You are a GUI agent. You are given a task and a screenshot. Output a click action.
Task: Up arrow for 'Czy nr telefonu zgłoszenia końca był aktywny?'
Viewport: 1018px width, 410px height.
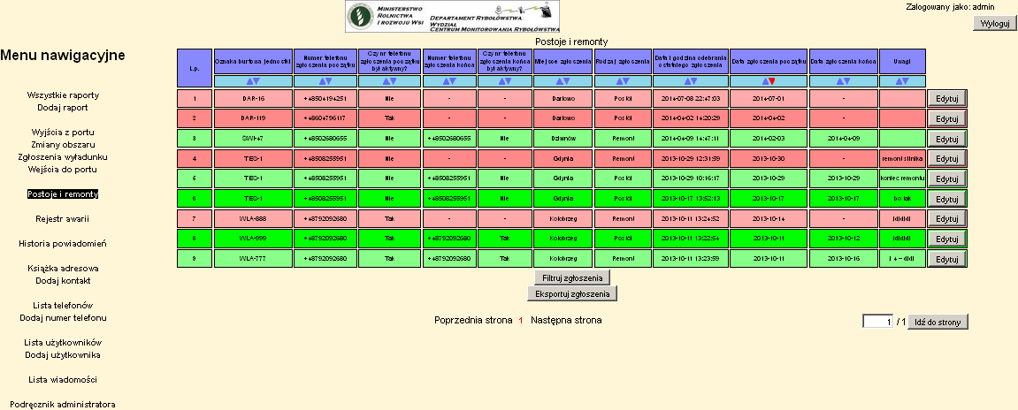(501, 81)
